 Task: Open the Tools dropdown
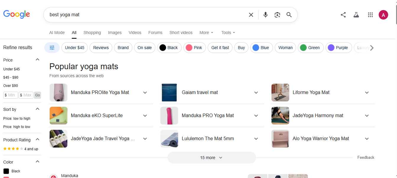point(228,33)
